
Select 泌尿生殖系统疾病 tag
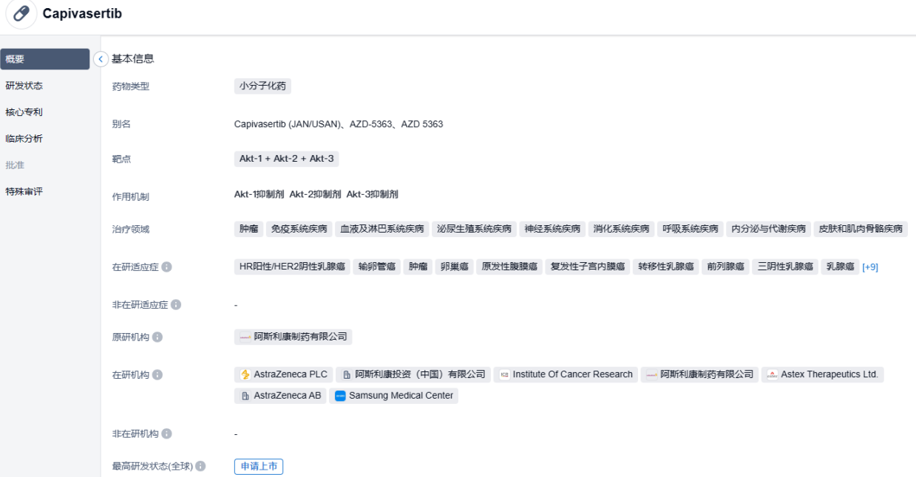(x=474, y=229)
